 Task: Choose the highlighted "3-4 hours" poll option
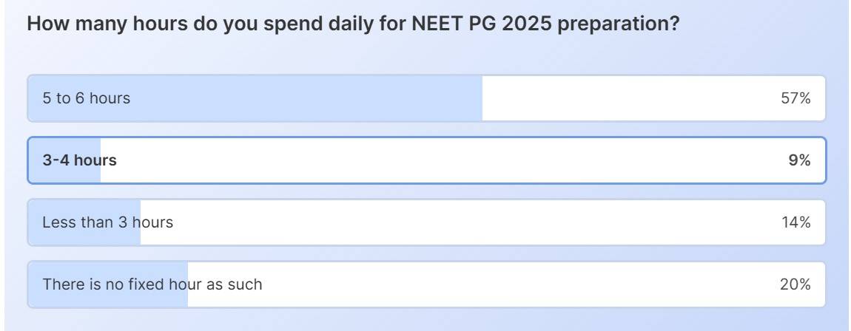(x=426, y=160)
